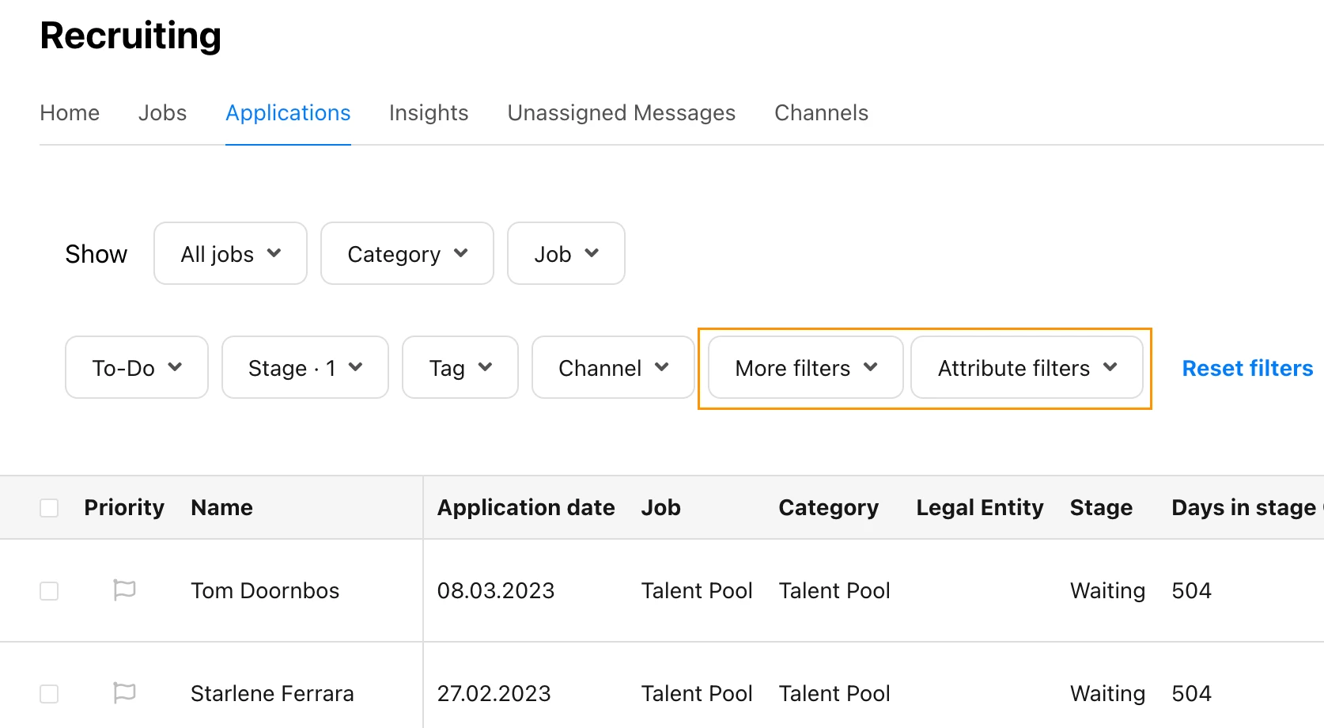Viewport: 1324px width, 728px height.
Task: Click the Recruiting page heading
Action: [x=131, y=36]
